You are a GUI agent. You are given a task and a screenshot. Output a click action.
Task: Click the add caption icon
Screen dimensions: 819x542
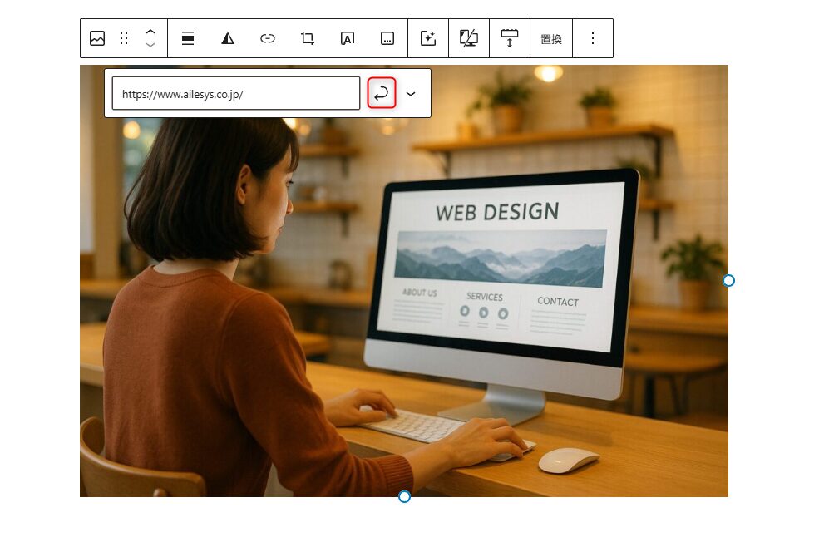(387, 38)
